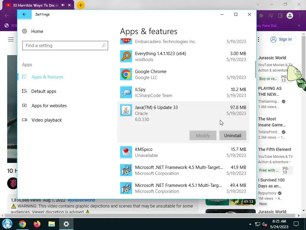Select the KMSpico red button icon

click(126, 152)
